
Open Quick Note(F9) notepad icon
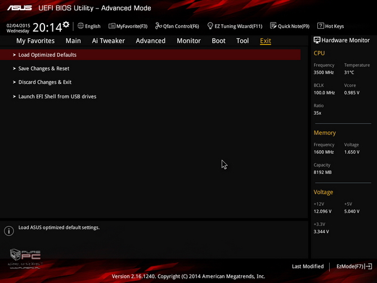[x=273, y=26]
